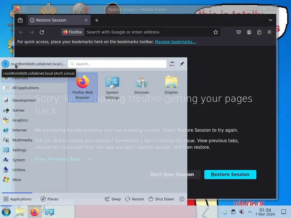Click the Shut Down button
This screenshot has height=218, width=291.
[x=161, y=199]
